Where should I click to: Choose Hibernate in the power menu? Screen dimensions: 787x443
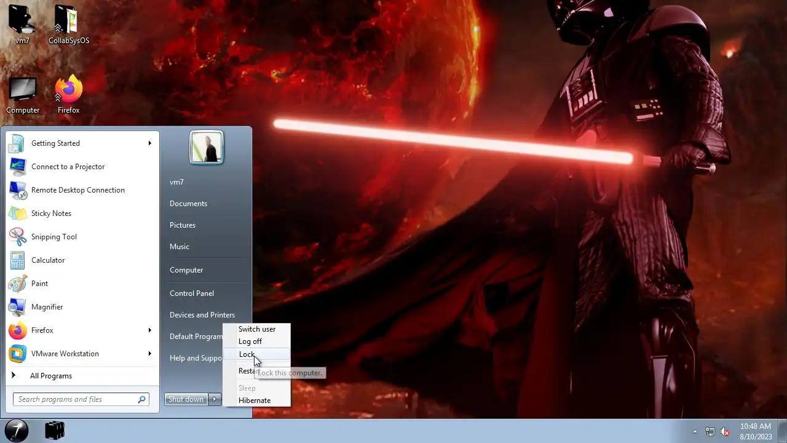point(256,401)
